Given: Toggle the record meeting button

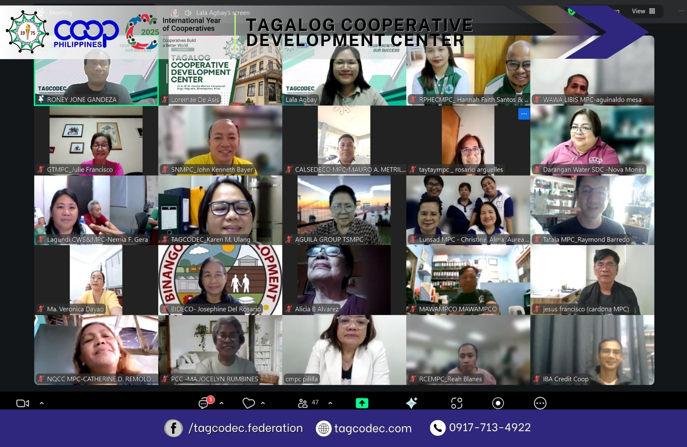Looking at the screenshot, I should tap(498, 403).
